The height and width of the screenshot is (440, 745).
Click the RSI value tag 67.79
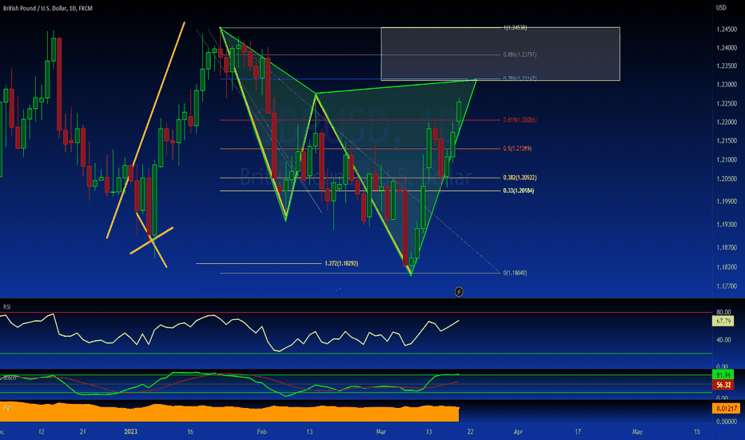coord(723,321)
